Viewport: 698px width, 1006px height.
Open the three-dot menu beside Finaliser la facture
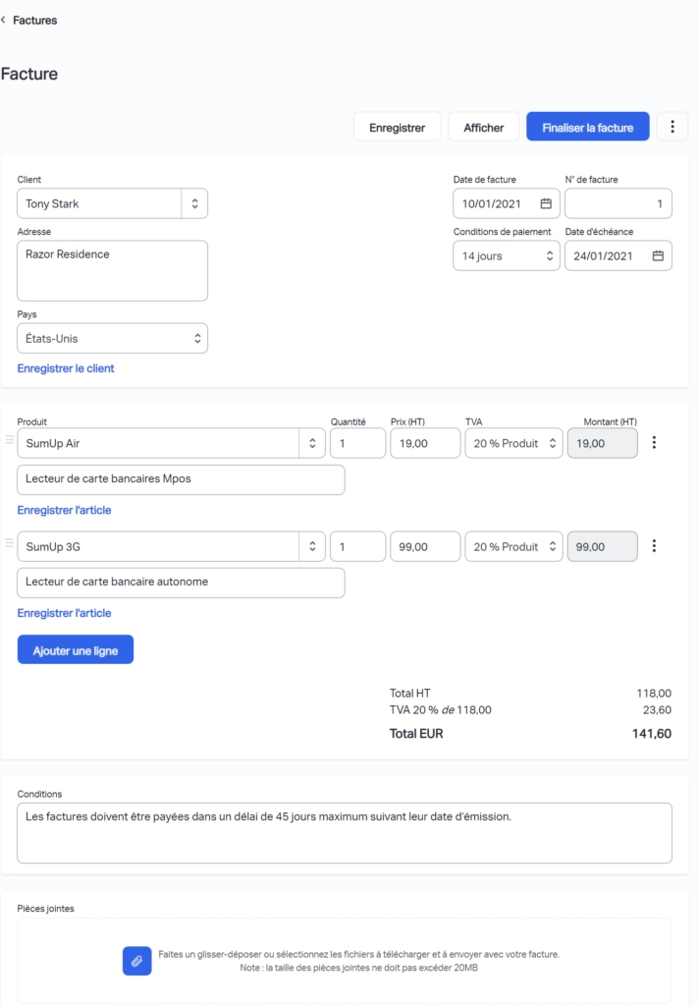[x=672, y=127]
